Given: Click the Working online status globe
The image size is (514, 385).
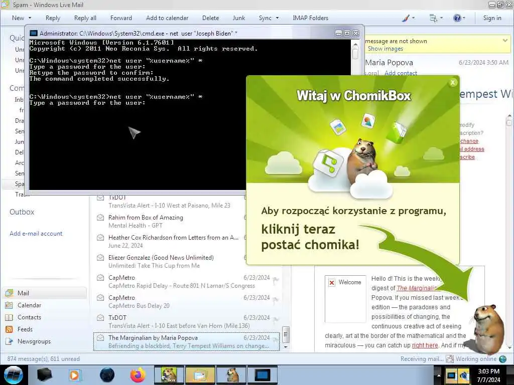Looking at the screenshot, I should pyautogui.click(x=502, y=359).
